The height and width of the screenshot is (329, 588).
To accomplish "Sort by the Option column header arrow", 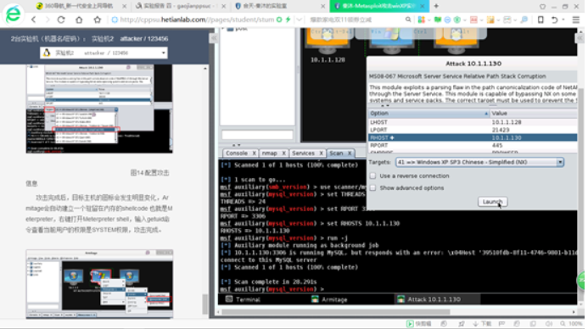I will pyautogui.click(x=486, y=114).
